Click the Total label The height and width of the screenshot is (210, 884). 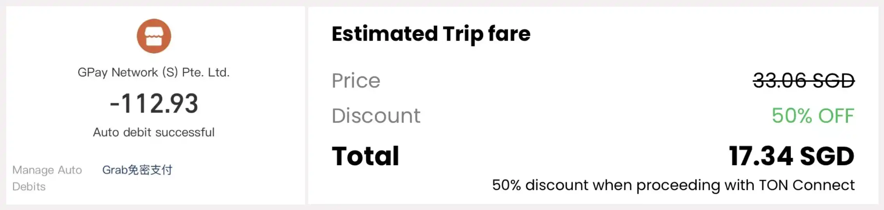365,156
